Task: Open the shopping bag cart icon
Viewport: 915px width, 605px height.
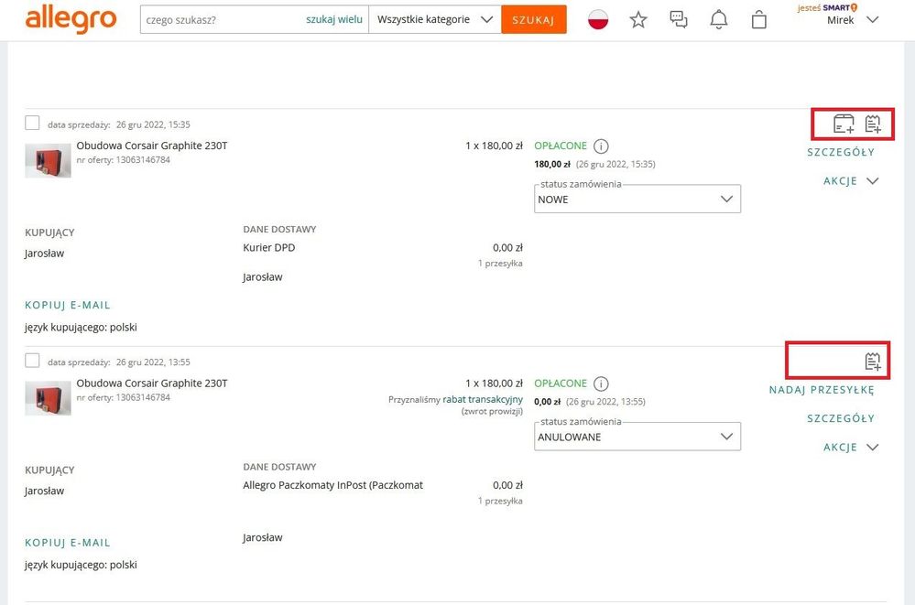Action: 758,20
